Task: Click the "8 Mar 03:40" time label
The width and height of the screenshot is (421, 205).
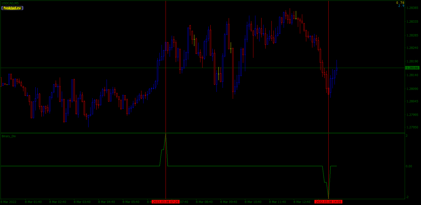Action: point(82,202)
